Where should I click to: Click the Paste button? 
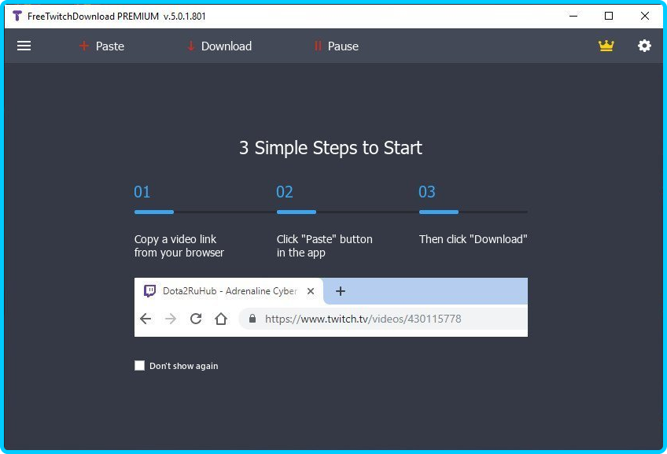point(101,46)
